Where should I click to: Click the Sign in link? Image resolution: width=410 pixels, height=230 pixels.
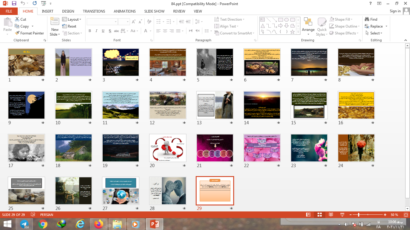click(x=395, y=11)
